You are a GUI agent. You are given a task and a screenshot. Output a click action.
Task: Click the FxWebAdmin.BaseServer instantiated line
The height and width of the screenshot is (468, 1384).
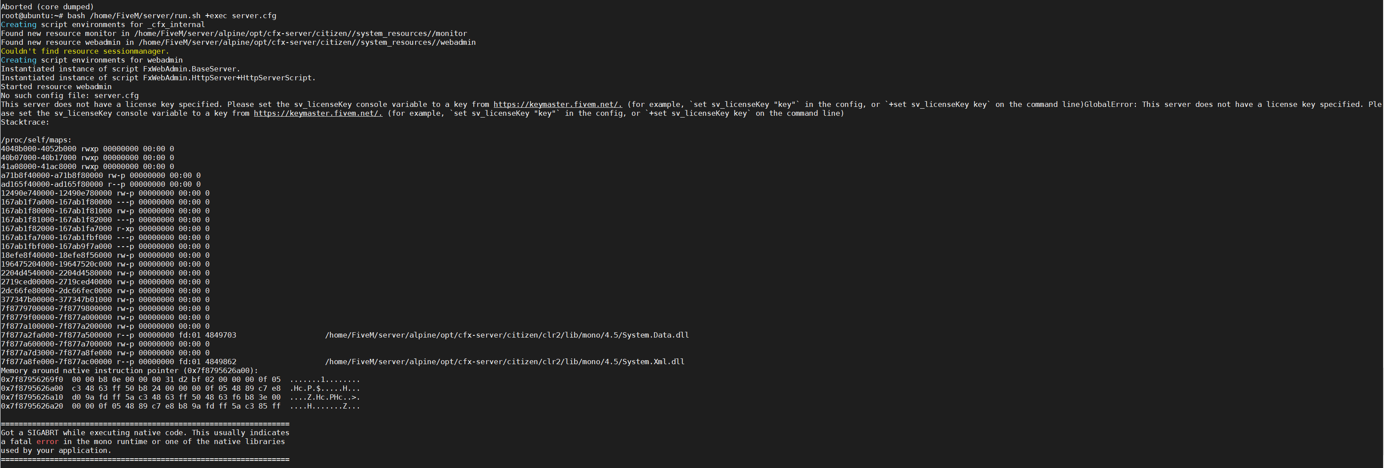tap(120, 69)
